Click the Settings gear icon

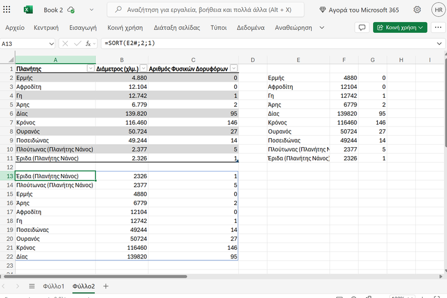417,10
